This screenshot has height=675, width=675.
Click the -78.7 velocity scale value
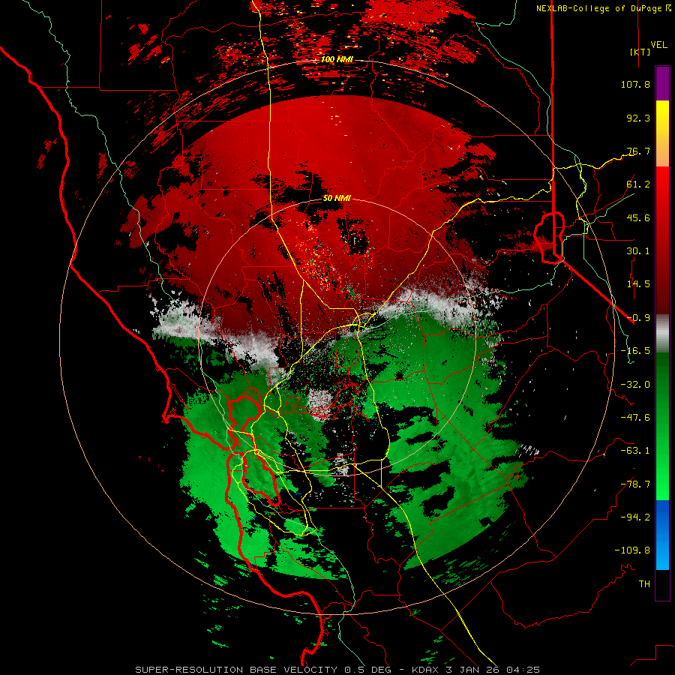635,484
